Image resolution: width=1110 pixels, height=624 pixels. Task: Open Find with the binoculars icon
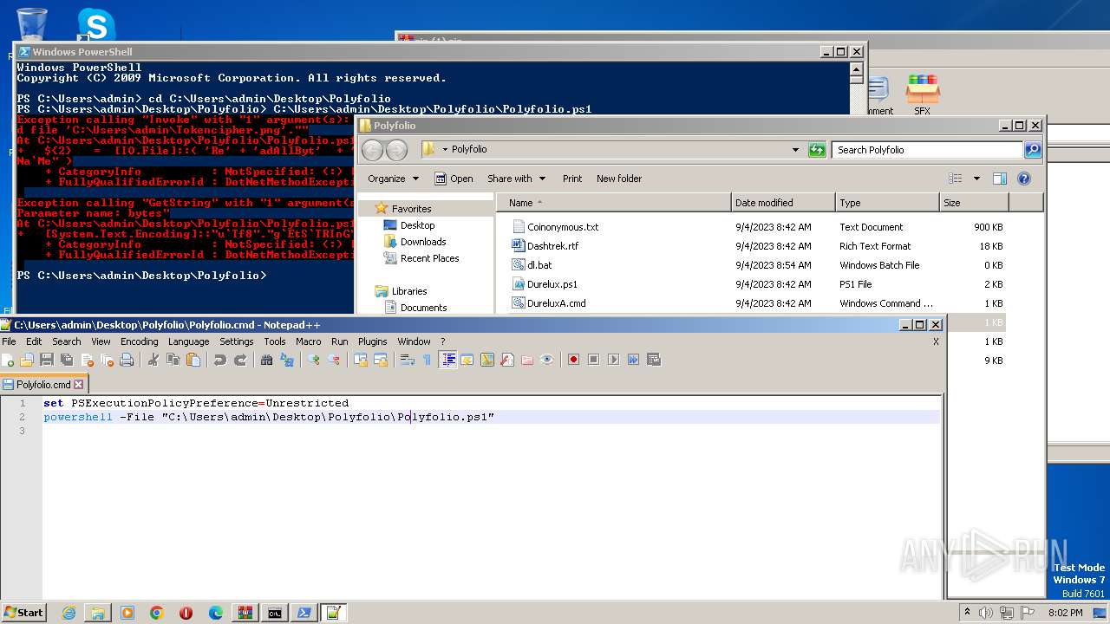(x=267, y=360)
